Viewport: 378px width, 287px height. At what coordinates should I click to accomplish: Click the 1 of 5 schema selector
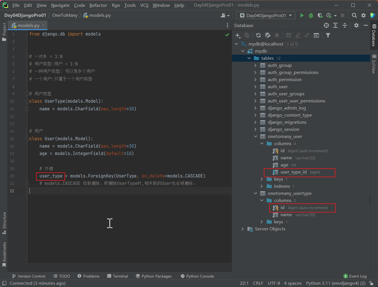(x=292, y=44)
